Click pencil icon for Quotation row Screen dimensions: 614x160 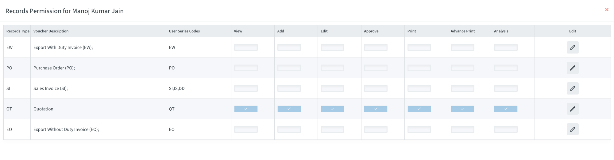pos(572,109)
